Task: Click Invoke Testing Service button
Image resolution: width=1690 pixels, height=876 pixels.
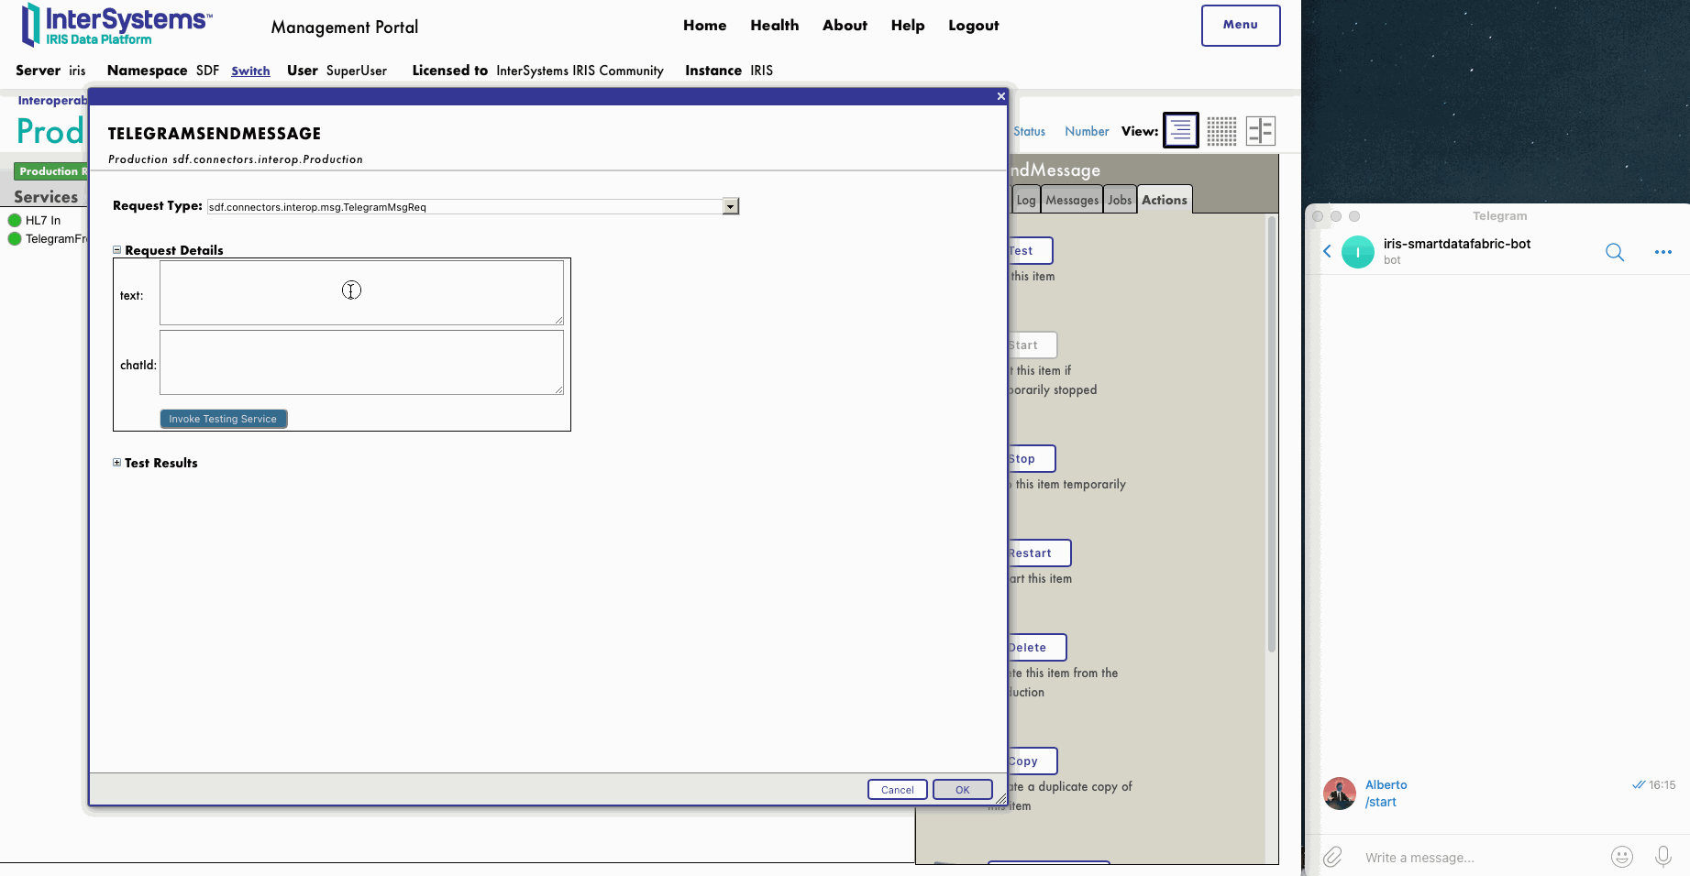Action: [x=224, y=419]
